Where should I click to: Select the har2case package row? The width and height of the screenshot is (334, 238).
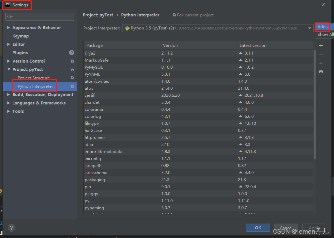click(198, 131)
